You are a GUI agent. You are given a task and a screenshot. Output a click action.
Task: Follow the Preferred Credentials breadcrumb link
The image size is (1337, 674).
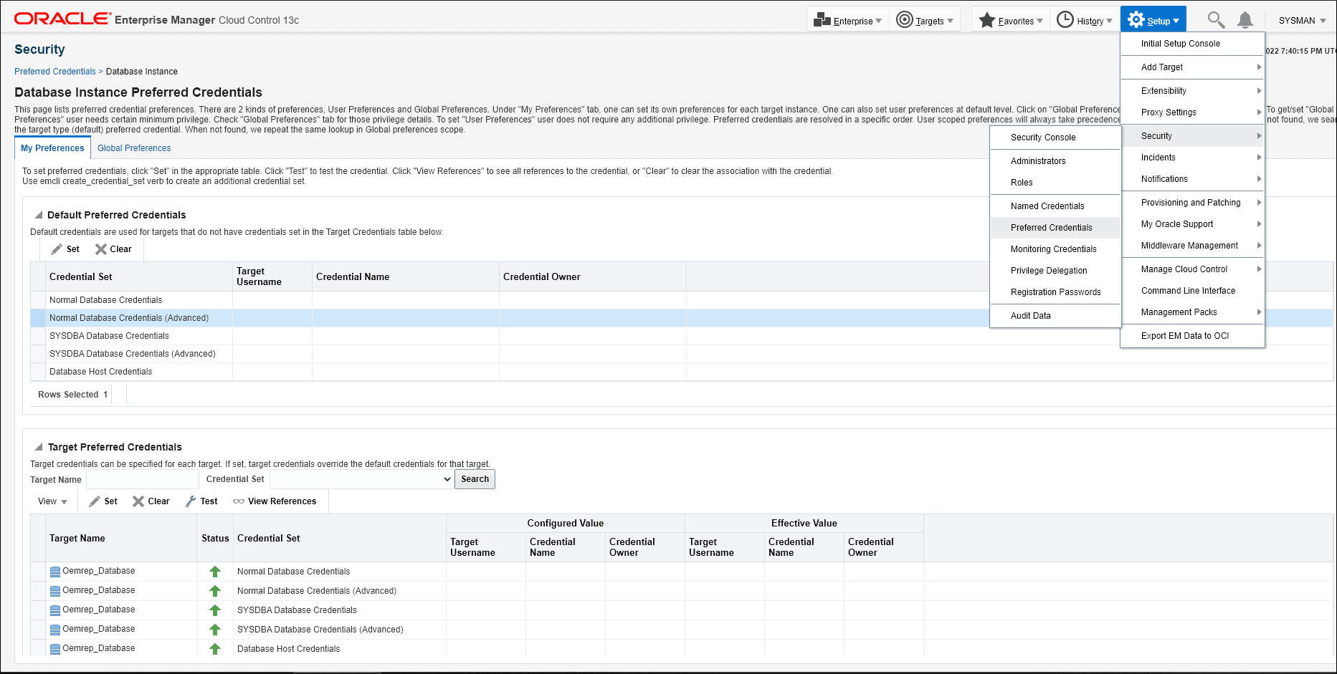pyautogui.click(x=54, y=72)
